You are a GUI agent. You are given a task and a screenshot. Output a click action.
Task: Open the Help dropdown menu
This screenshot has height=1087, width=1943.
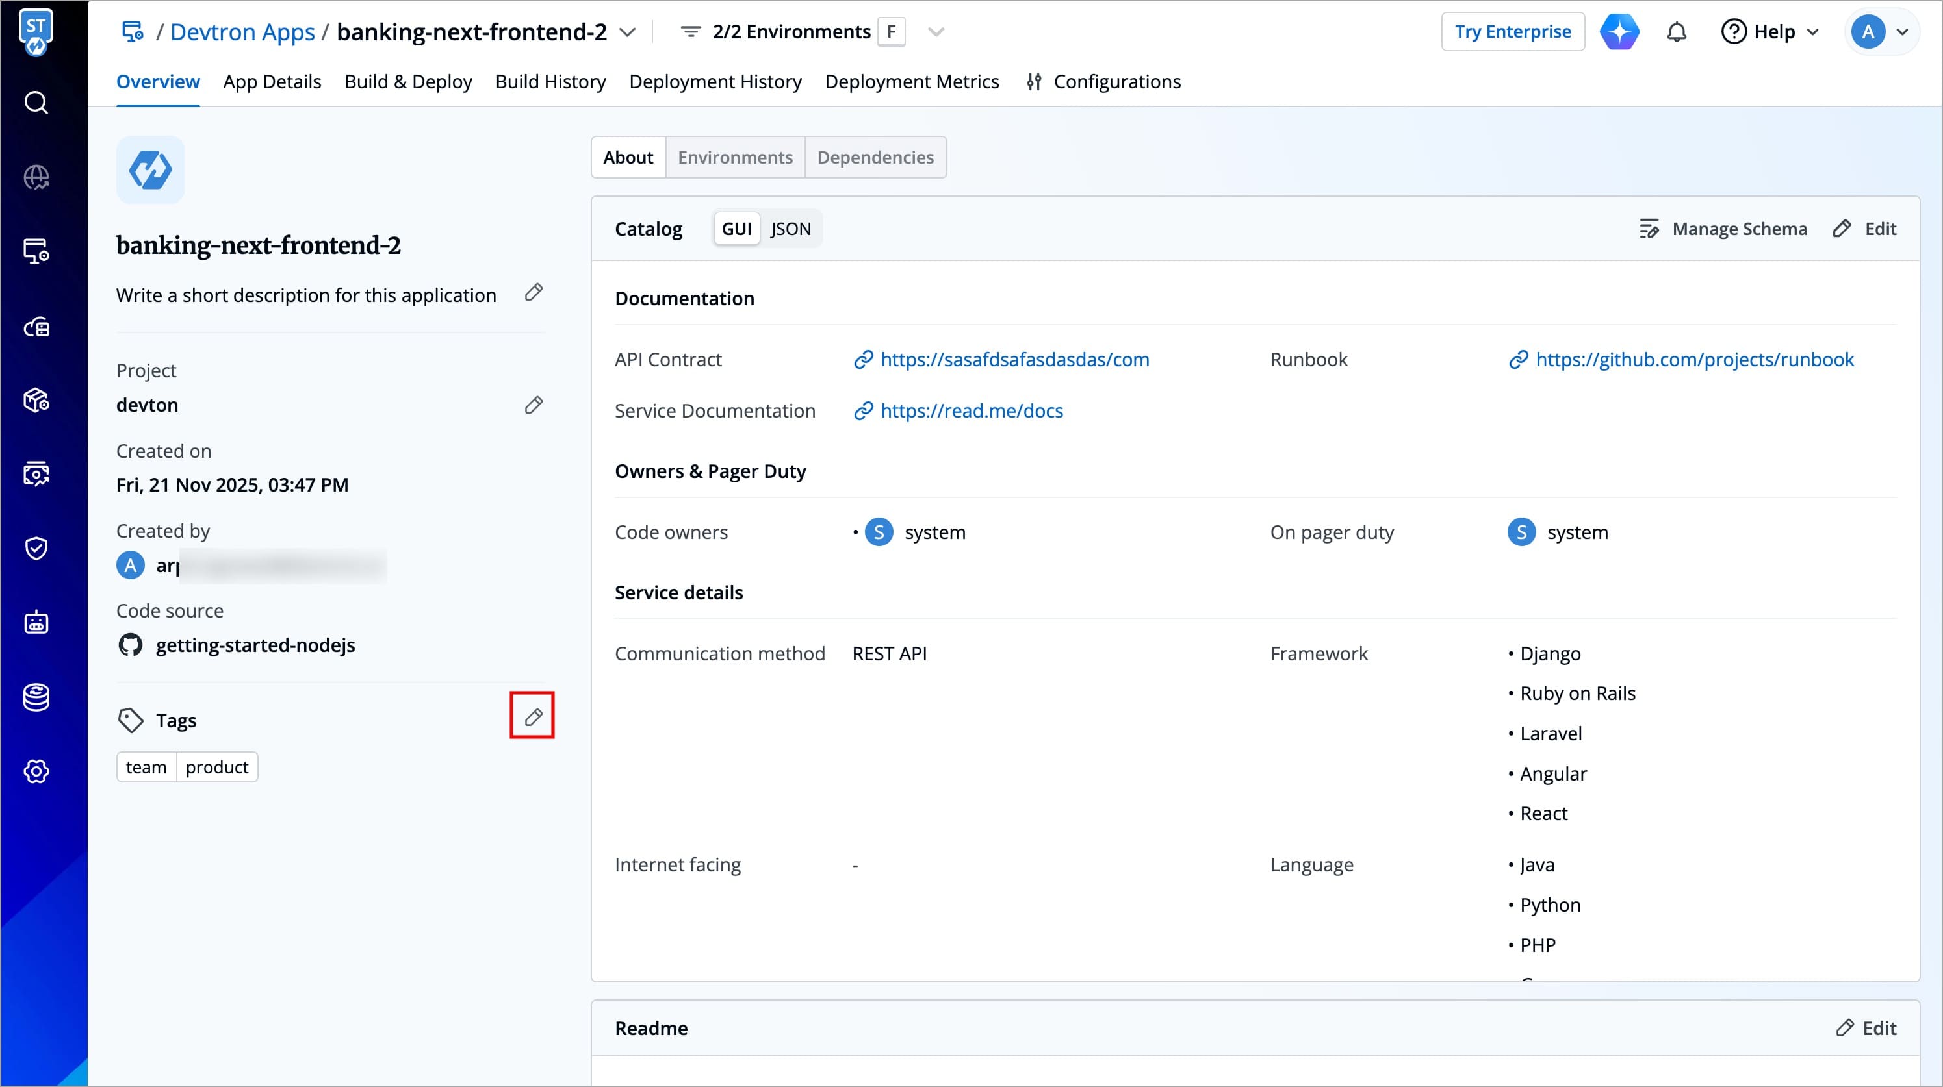[x=1769, y=32]
